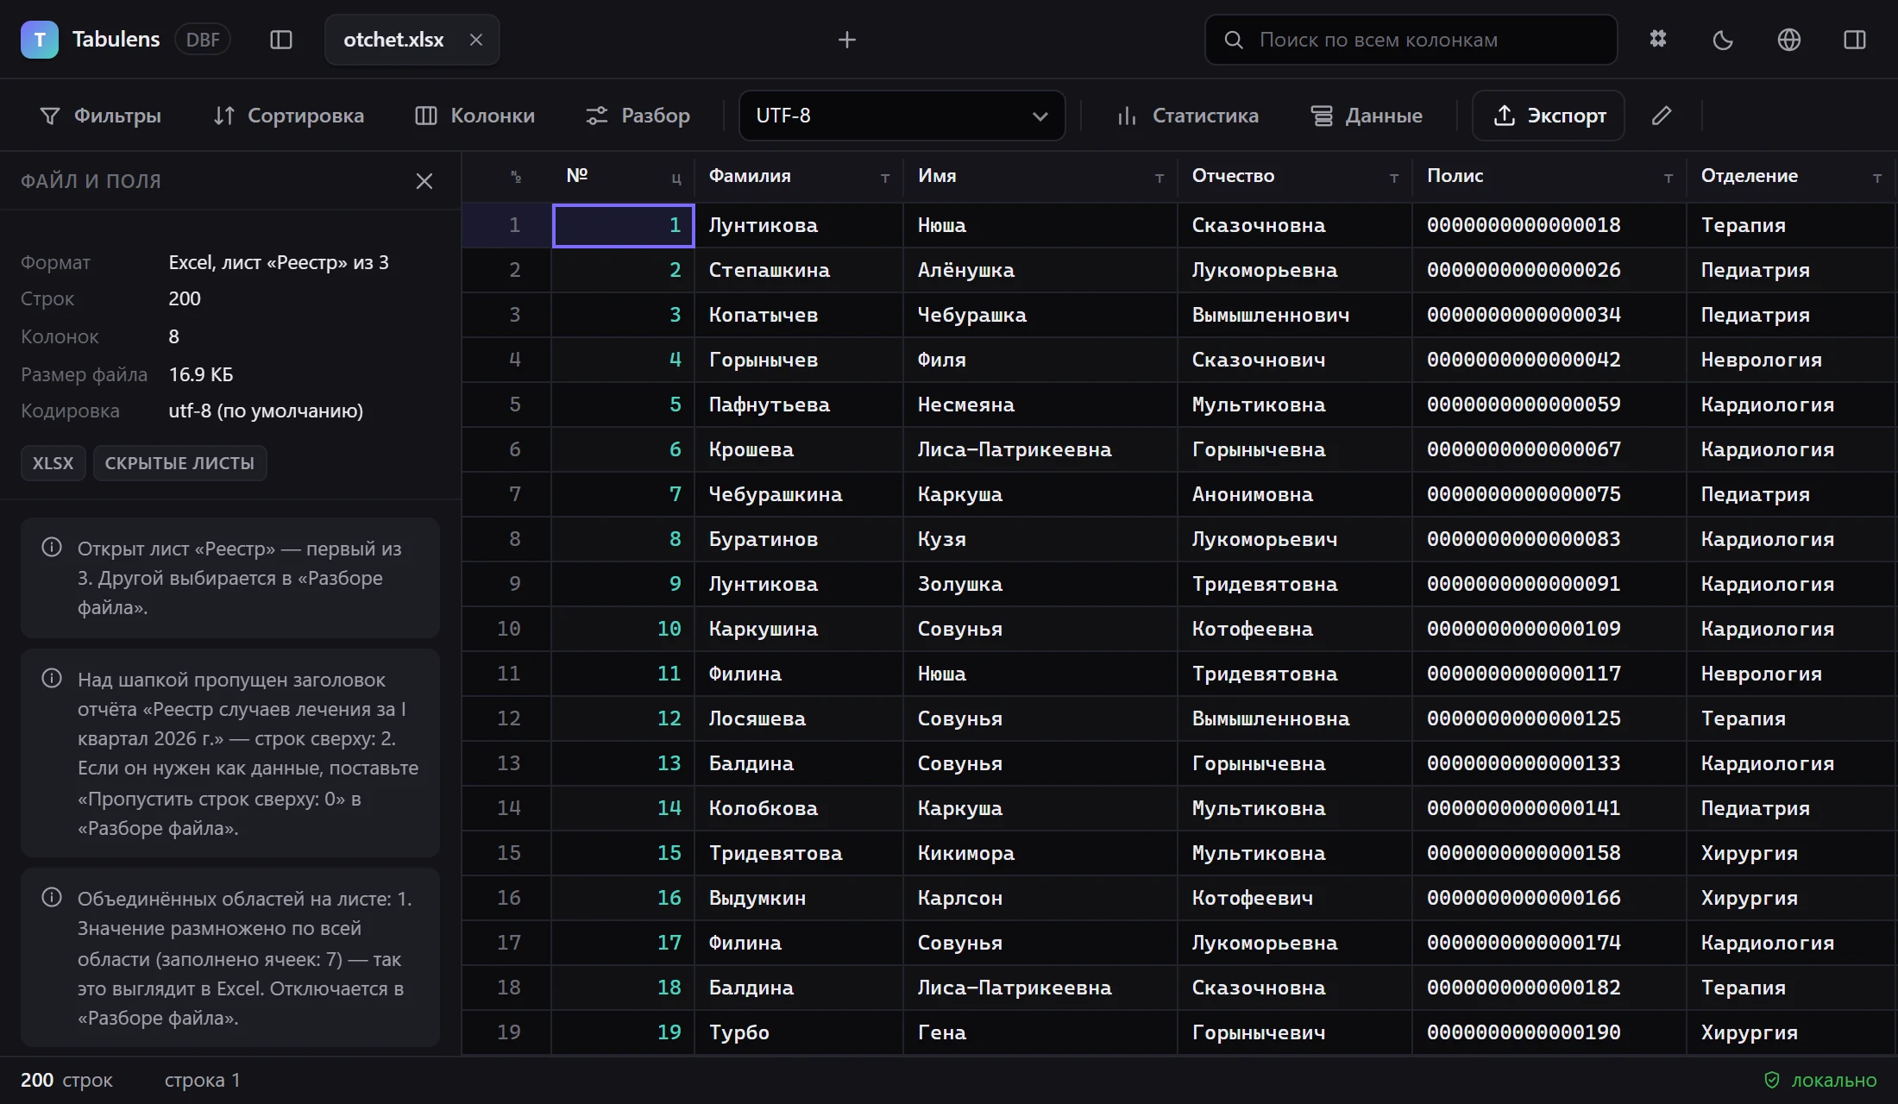Toggle dark mode moon icon
The width and height of the screenshot is (1898, 1104).
[x=1723, y=40]
